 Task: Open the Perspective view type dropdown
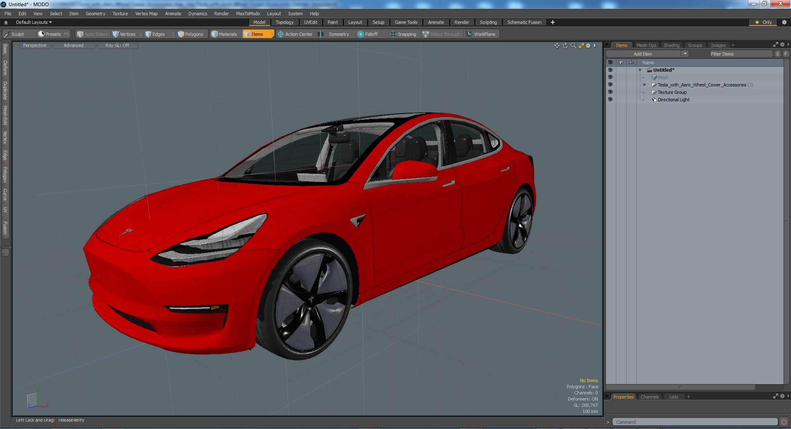click(35, 46)
